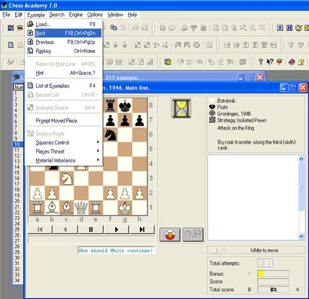Click the copy icon in top toolbar
Image resolution: width=309 pixels, height=299 pixels.
113,28
